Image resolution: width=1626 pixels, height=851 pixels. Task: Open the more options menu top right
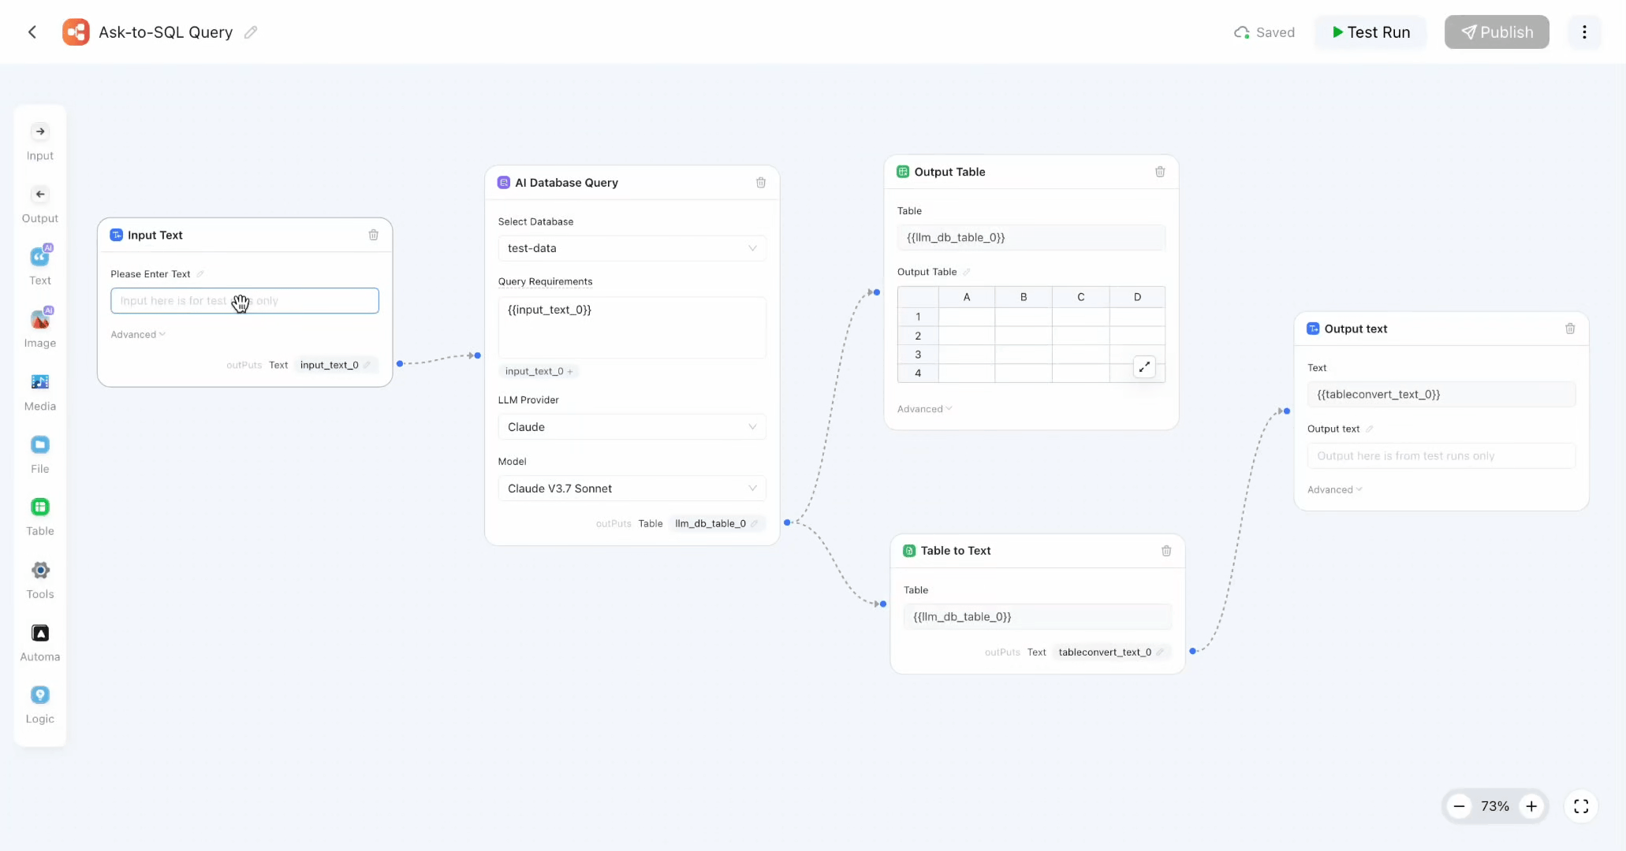(1585, 32)
